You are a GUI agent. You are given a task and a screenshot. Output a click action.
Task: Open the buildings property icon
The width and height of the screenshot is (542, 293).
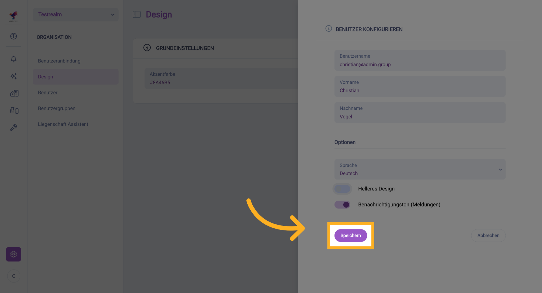coord(14,93)
